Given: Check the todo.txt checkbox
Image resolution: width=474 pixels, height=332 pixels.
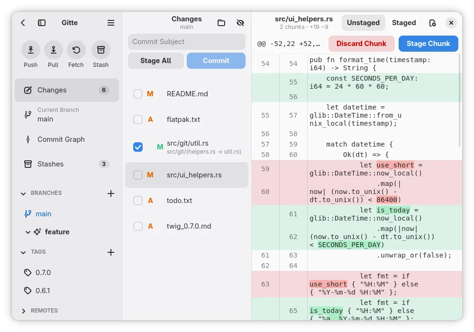Looking at the screenshot, I should [x=138, y=201].
